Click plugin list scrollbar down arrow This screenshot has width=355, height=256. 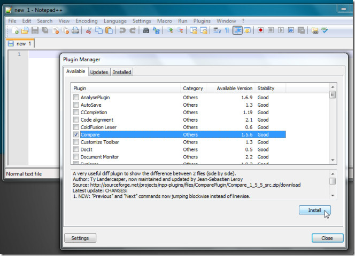(333, 160)
